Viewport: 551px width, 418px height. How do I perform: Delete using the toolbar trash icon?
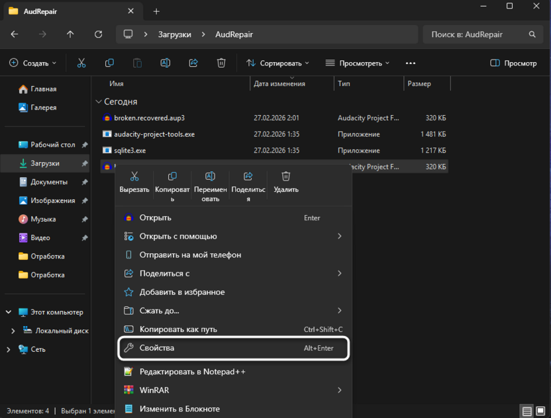coord(221,63)
